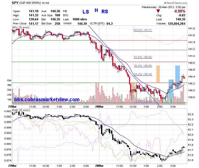The height and width of the screenshot is (168, 199).
Task: Click the LS annotation label
Action: (x=86, y=12)
